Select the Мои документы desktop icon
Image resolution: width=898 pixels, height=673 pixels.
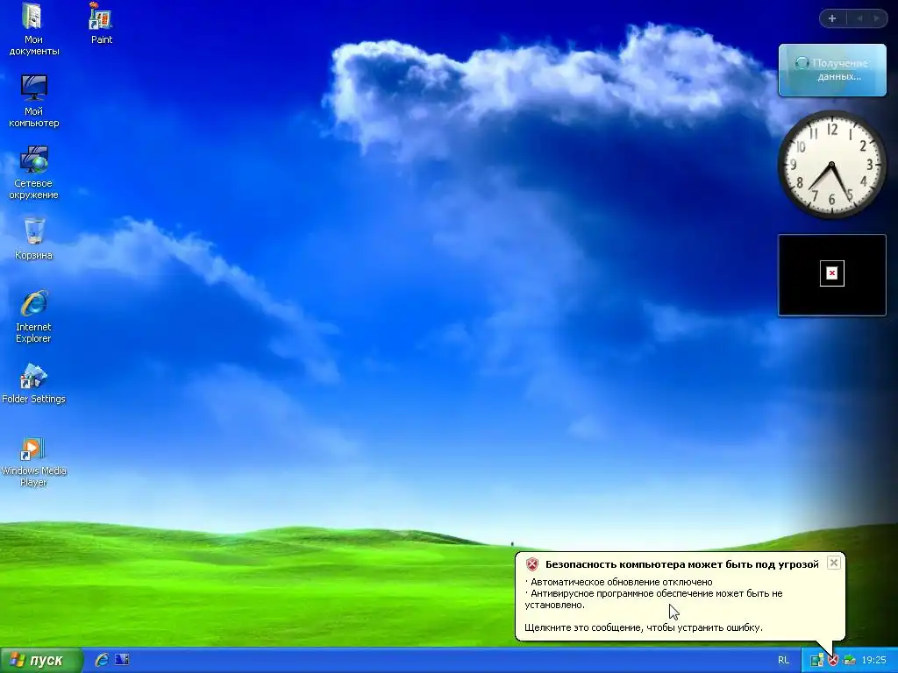(33, 29)
